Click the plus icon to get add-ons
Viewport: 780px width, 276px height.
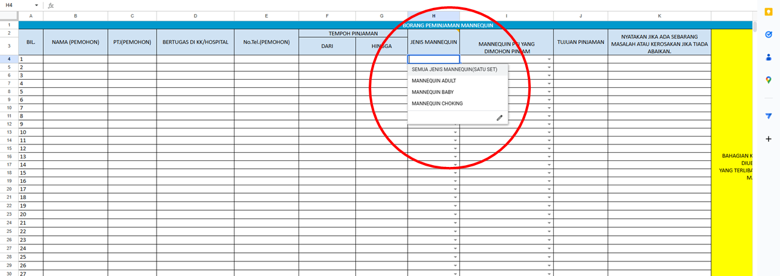(x=768, y=139)
